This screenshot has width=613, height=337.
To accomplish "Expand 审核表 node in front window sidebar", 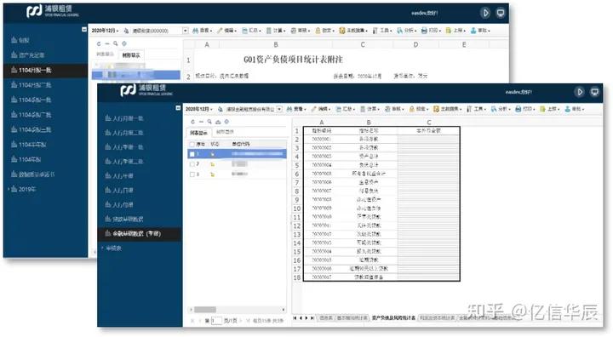I will tap(103, 248).
